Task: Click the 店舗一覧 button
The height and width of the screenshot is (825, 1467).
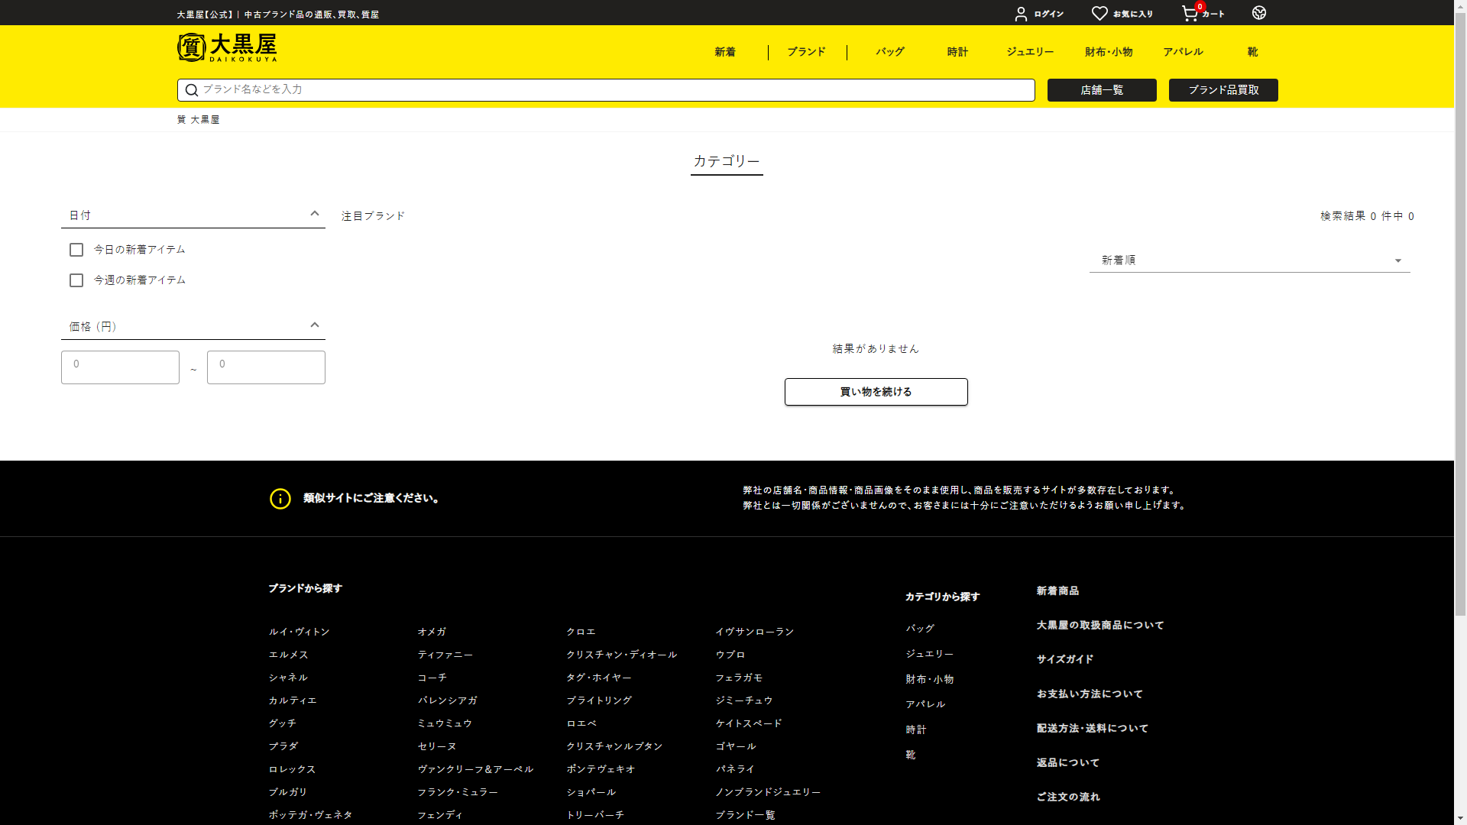Action: tap(1102, 90)
